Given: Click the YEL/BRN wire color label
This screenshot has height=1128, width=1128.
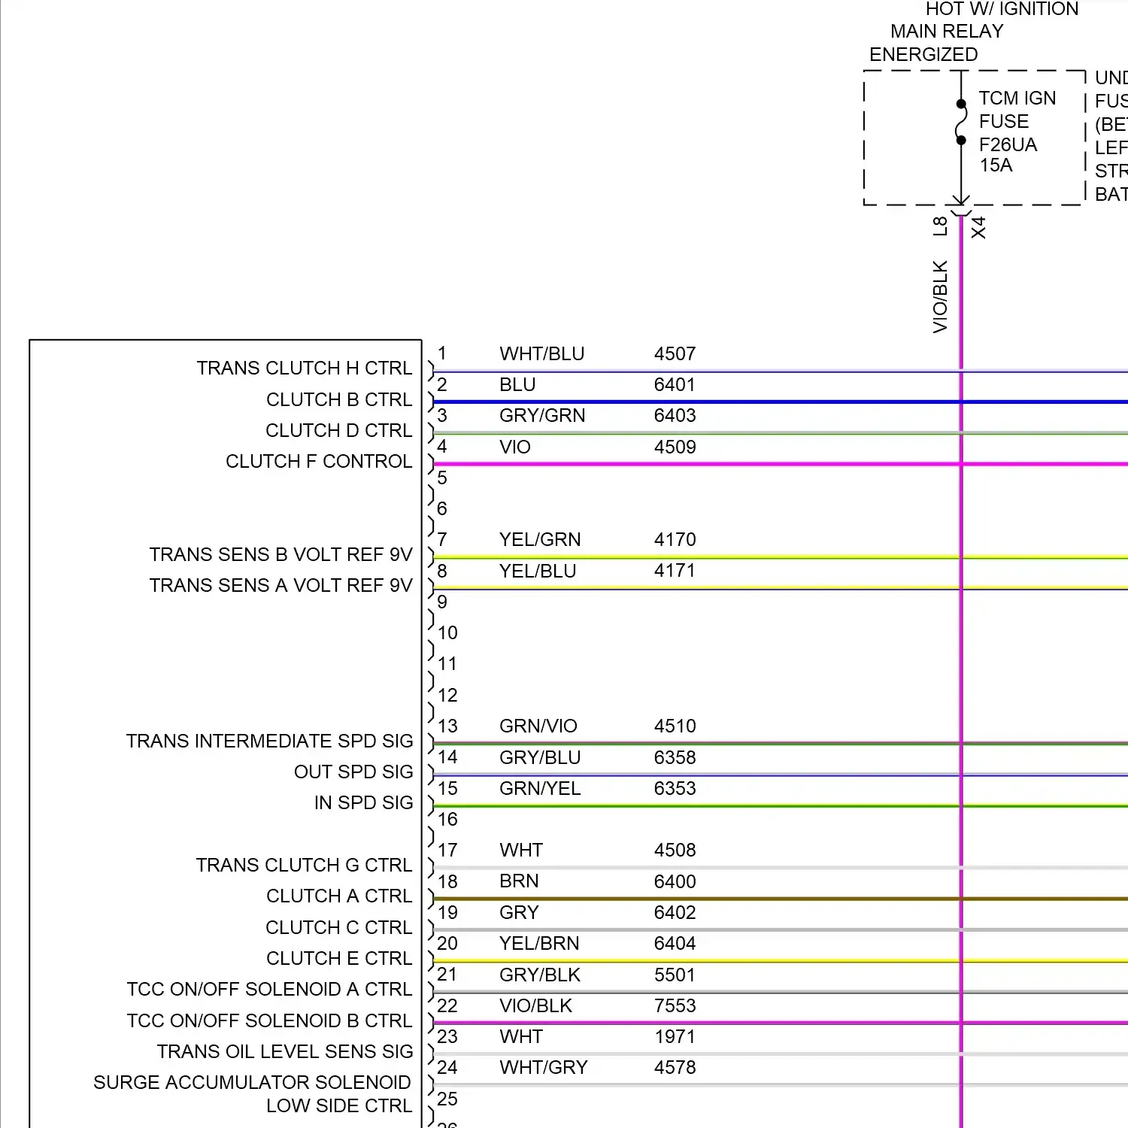Looking at the screenshot, I should click(539, 943).
